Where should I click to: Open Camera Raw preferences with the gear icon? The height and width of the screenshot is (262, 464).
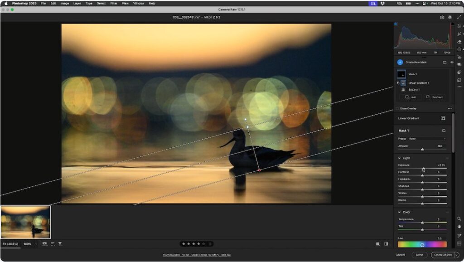coord(449,17)
